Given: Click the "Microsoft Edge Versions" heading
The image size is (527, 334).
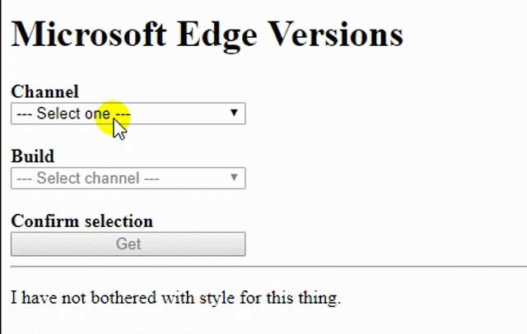Looking at the screenshot, I should click(x=207, y=35).
